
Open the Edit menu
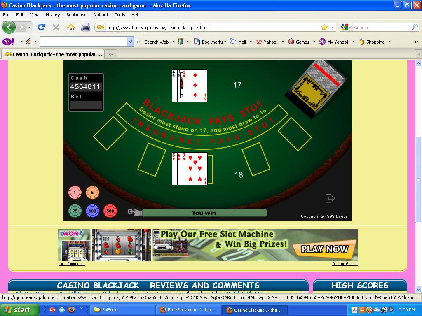tap(20, 15)
